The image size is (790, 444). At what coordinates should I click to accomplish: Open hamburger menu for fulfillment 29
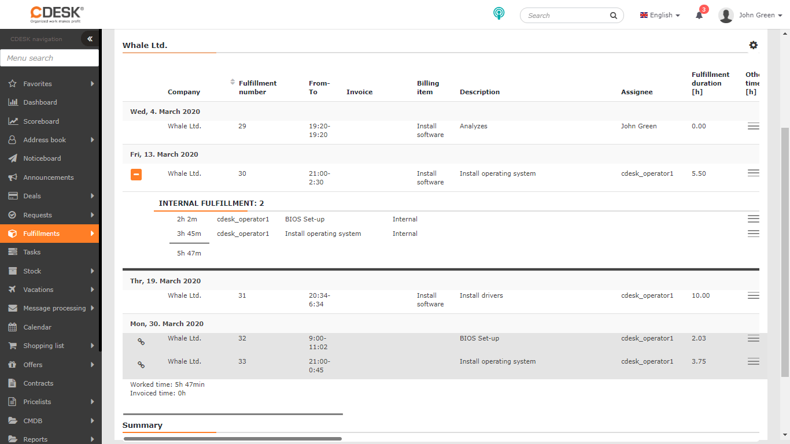coord(754,126)
